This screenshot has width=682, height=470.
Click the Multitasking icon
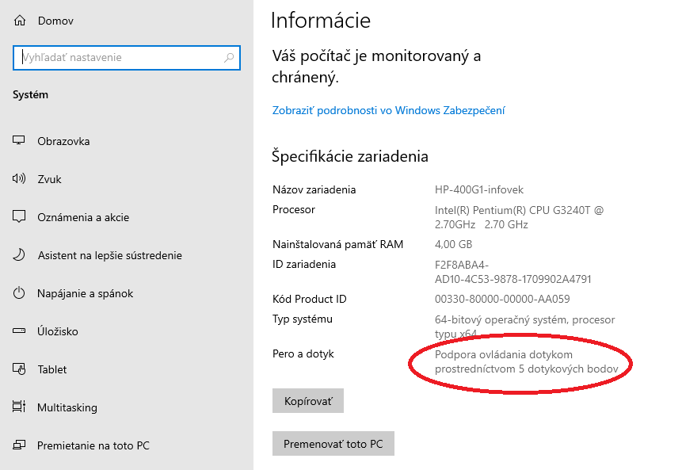click(x=20, y=407)
